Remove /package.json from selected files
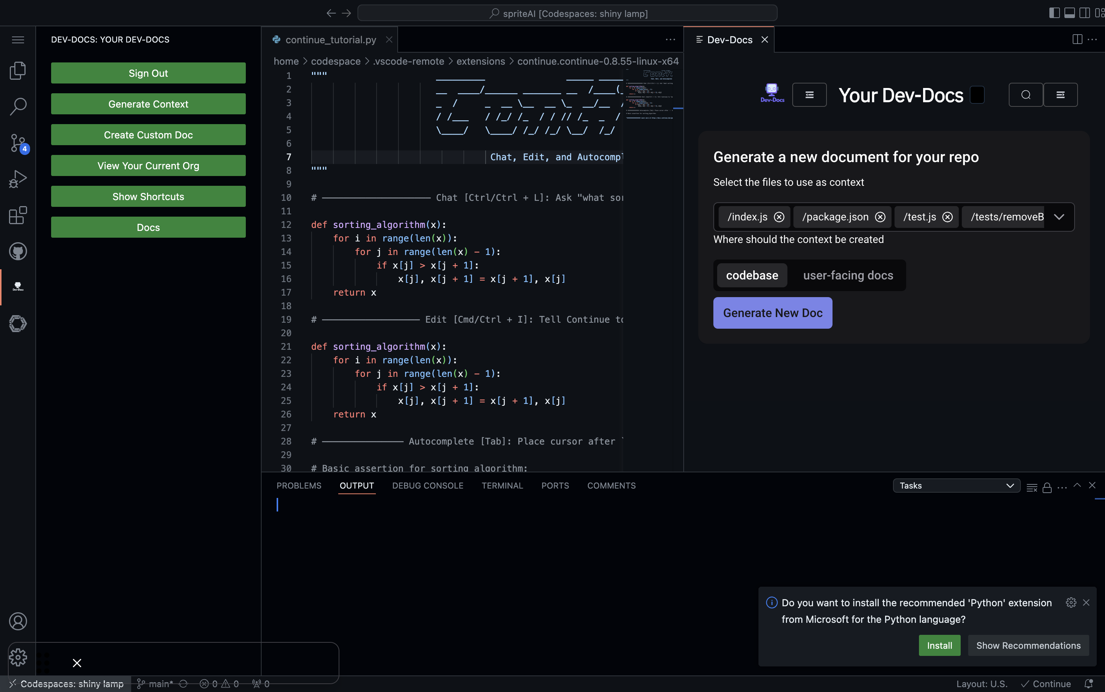This screenshot has width=1105, height=692. click(880, 217)
